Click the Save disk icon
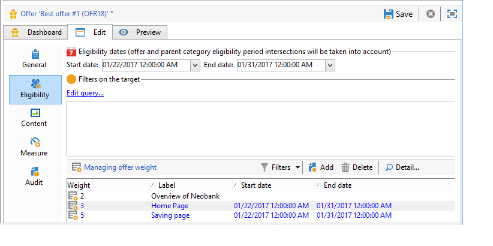 [x=389, y=14]
